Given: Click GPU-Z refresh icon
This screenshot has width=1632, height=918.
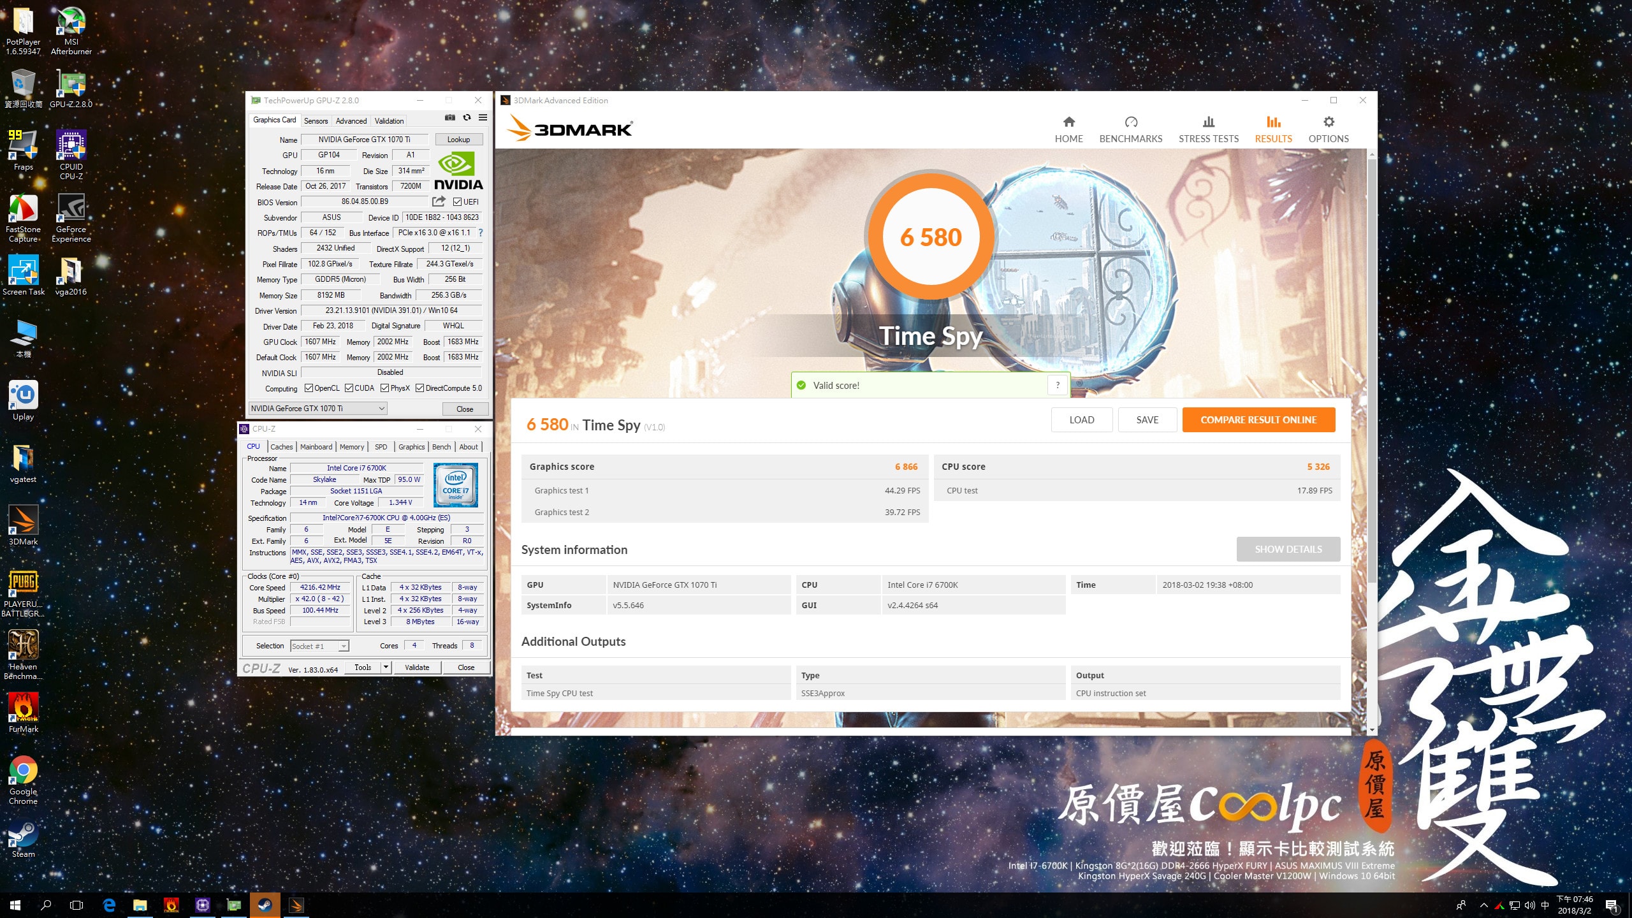Looking at the screenshot, I should click(467, 118).
